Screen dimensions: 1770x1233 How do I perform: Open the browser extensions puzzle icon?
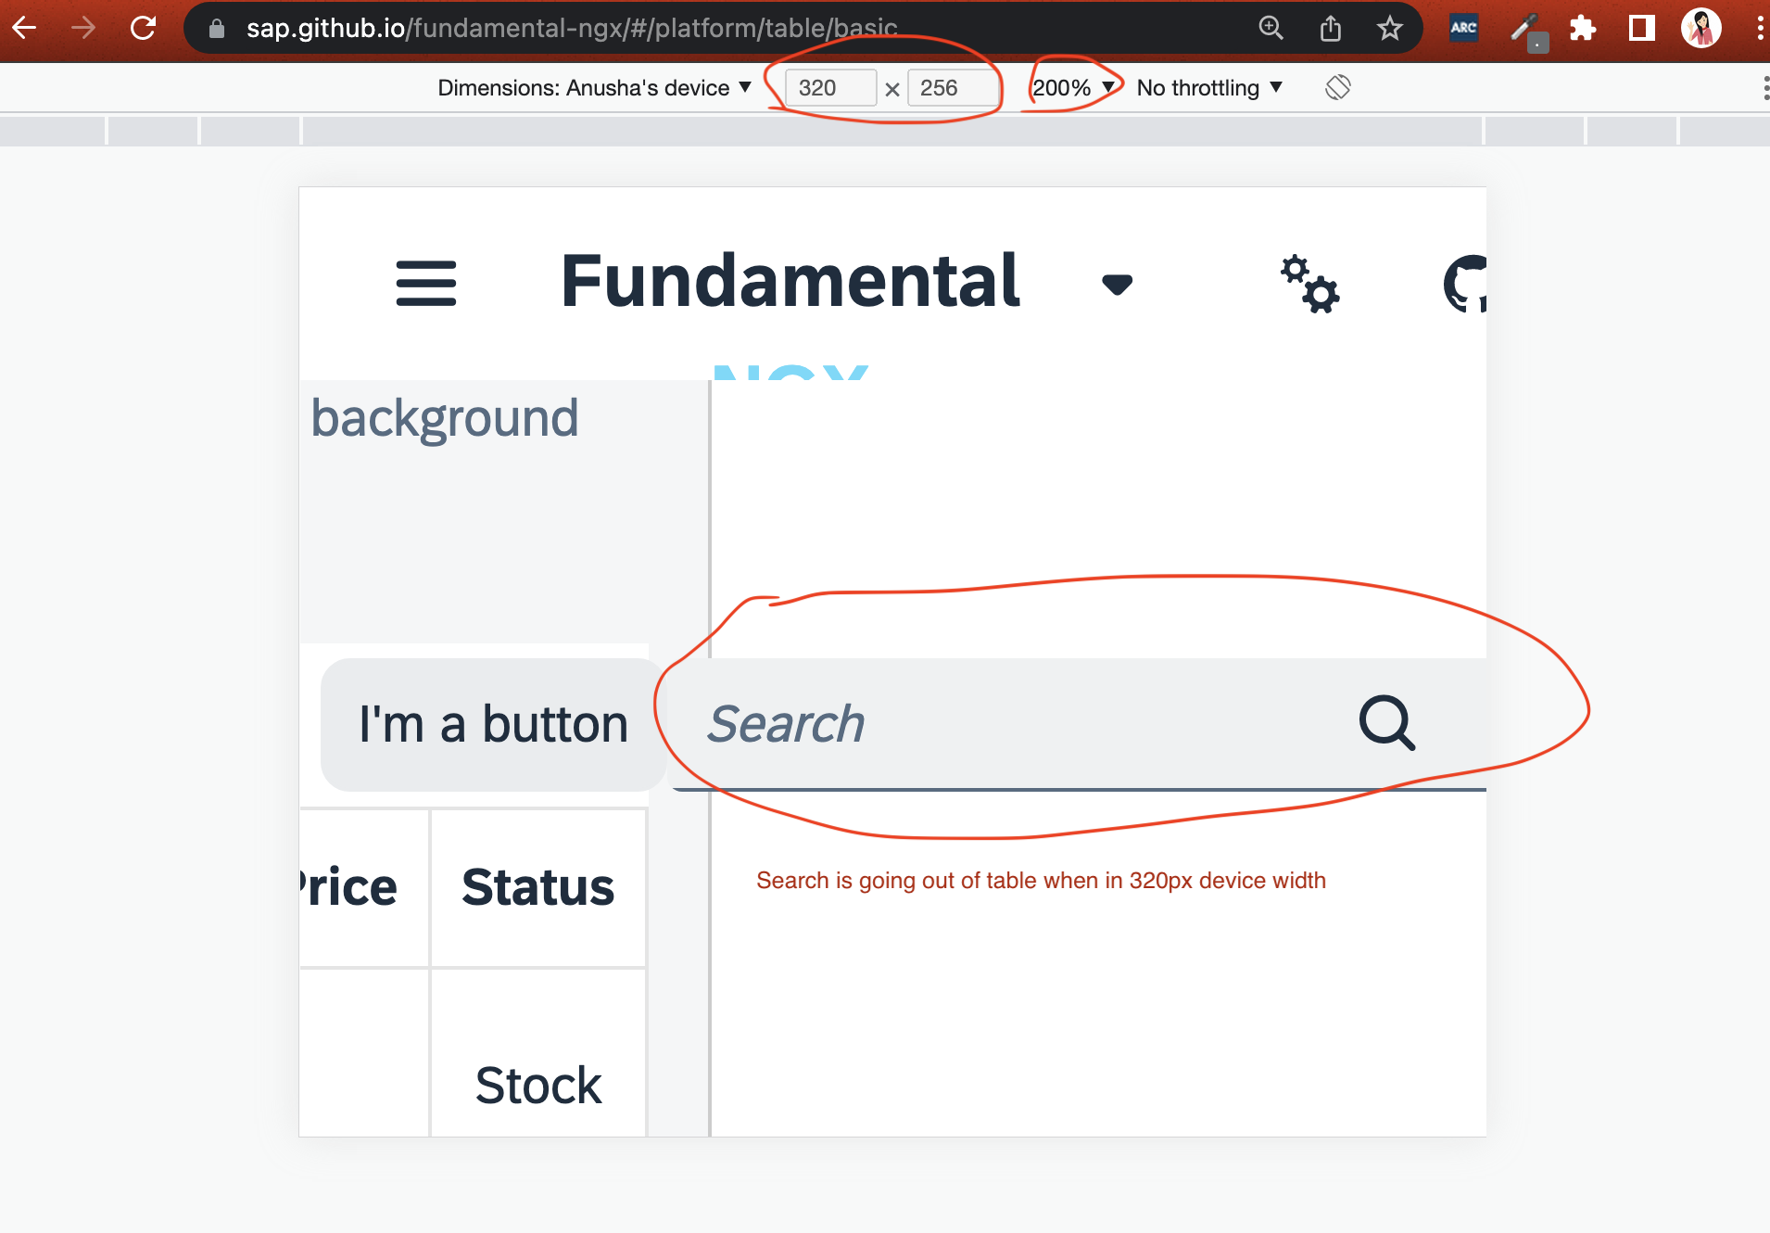(1584, 28)
